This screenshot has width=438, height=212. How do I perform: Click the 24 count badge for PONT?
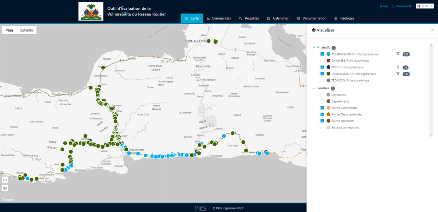(406, 67)
